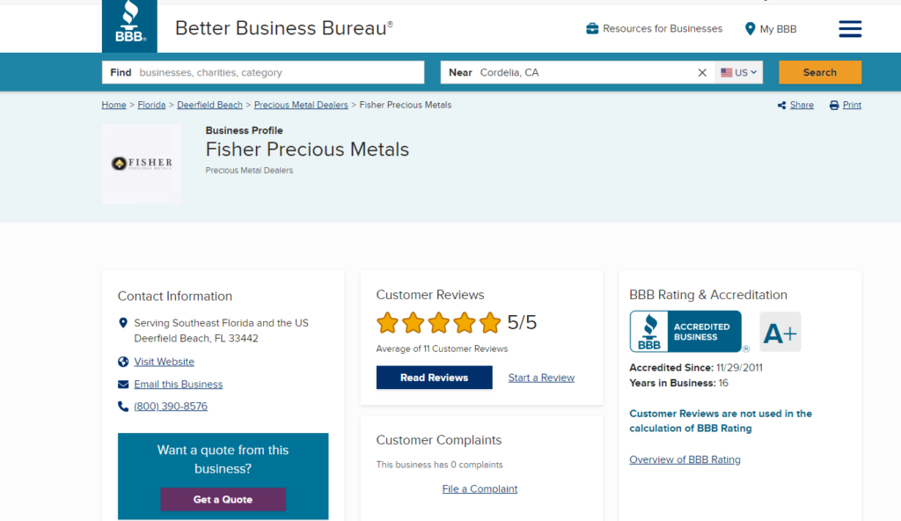The height and width of the screenshot is (521, 901).
Task: Click the Share link
Action: pyautogui.click(x=802, y=106)
